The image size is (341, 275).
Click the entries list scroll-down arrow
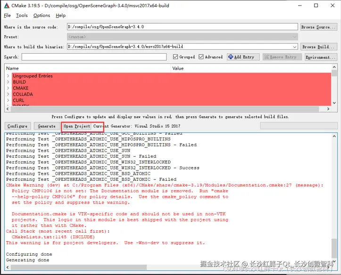[x=334, y=103]
